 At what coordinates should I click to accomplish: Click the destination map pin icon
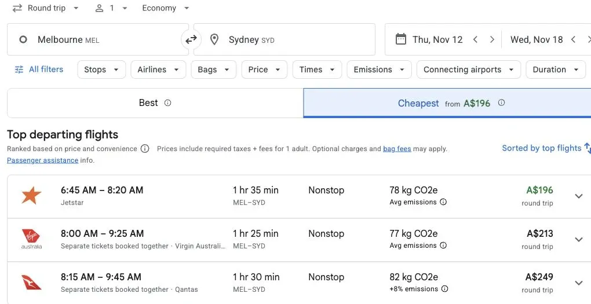pyautogui.click(x=214, y=39)
